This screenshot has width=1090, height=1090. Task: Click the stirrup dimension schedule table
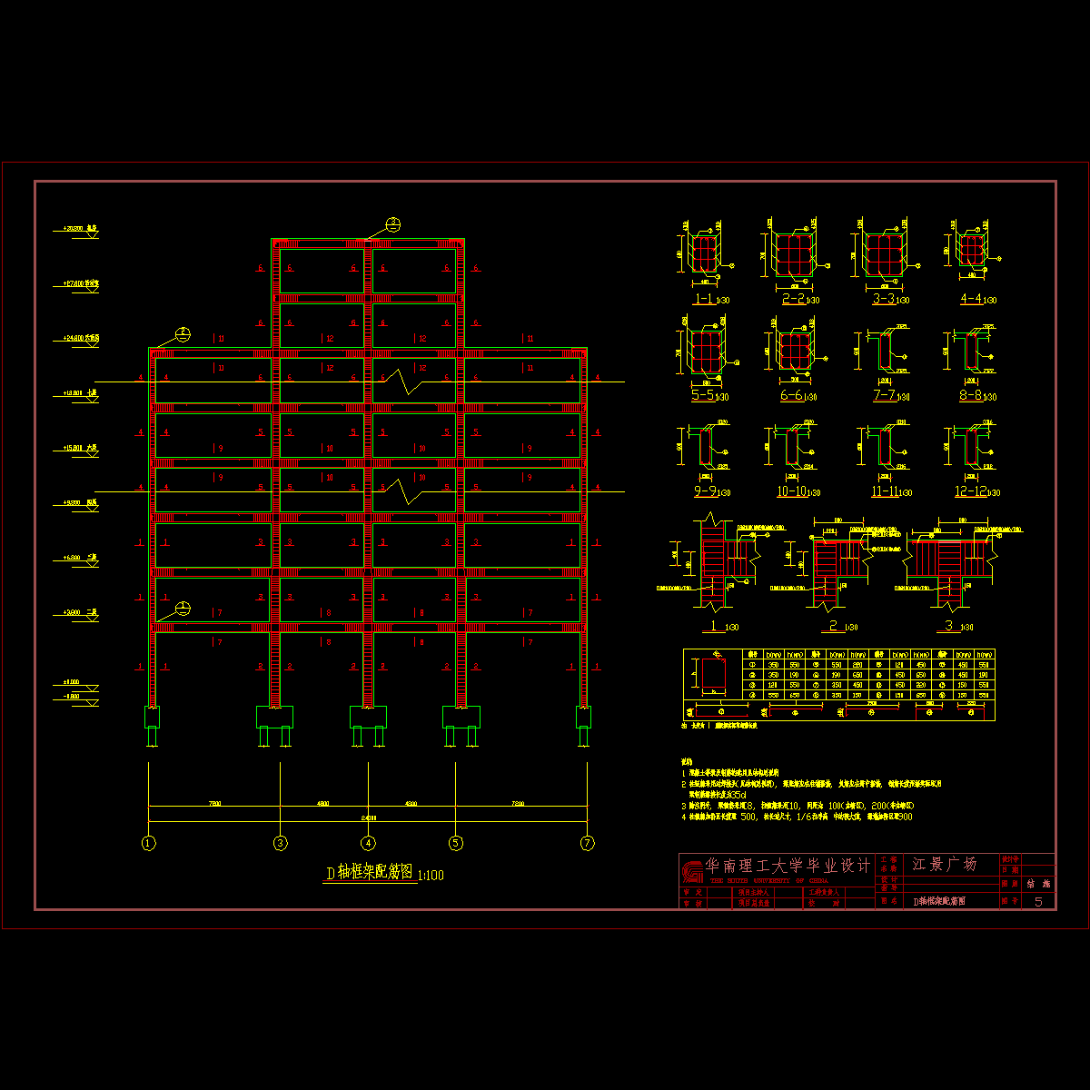(838, 685)
